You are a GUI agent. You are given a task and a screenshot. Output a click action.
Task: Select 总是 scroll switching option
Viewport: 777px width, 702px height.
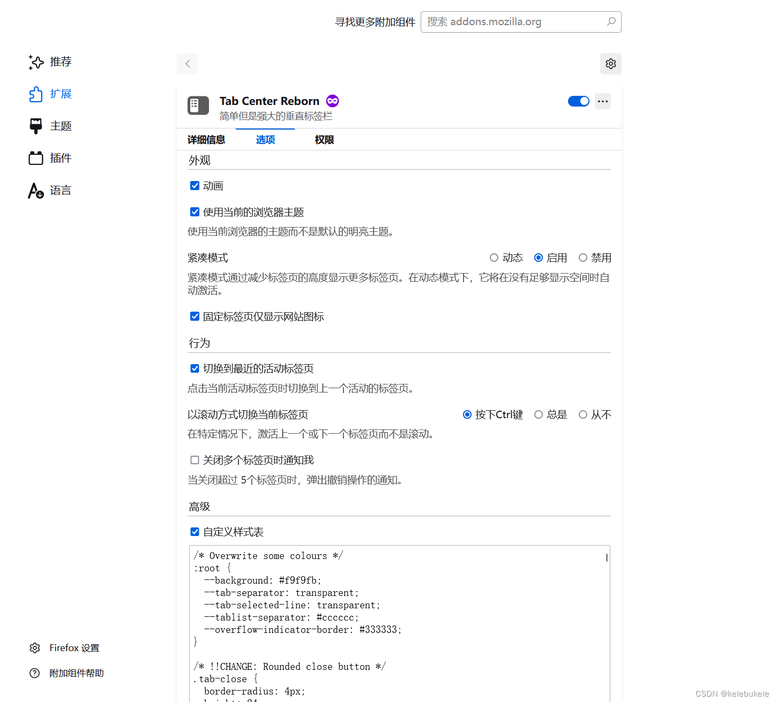539,414
